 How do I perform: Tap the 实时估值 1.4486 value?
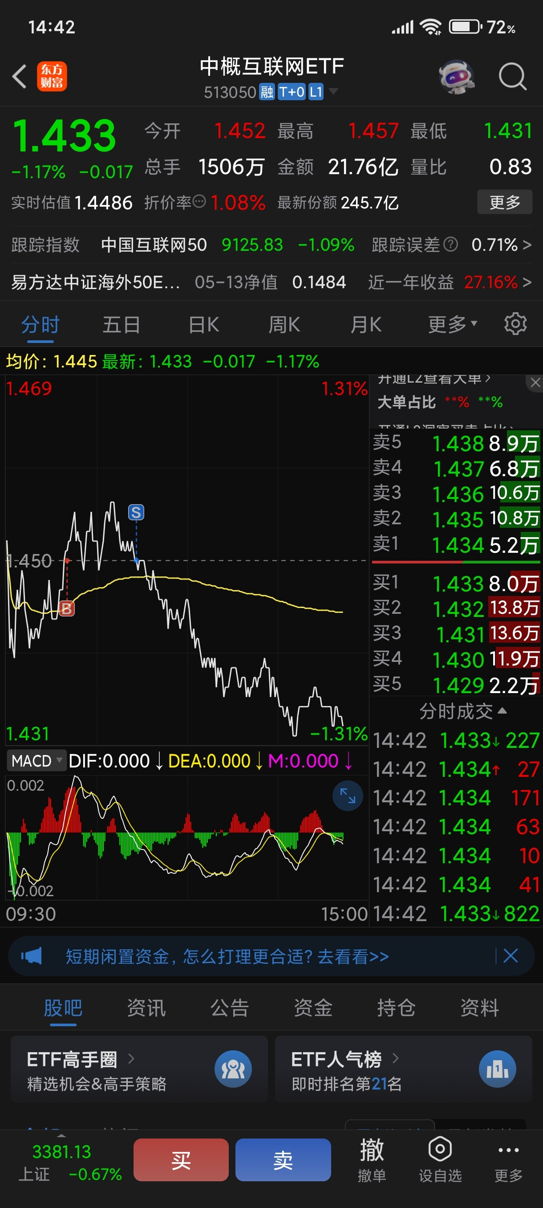(x=103, y=203)
